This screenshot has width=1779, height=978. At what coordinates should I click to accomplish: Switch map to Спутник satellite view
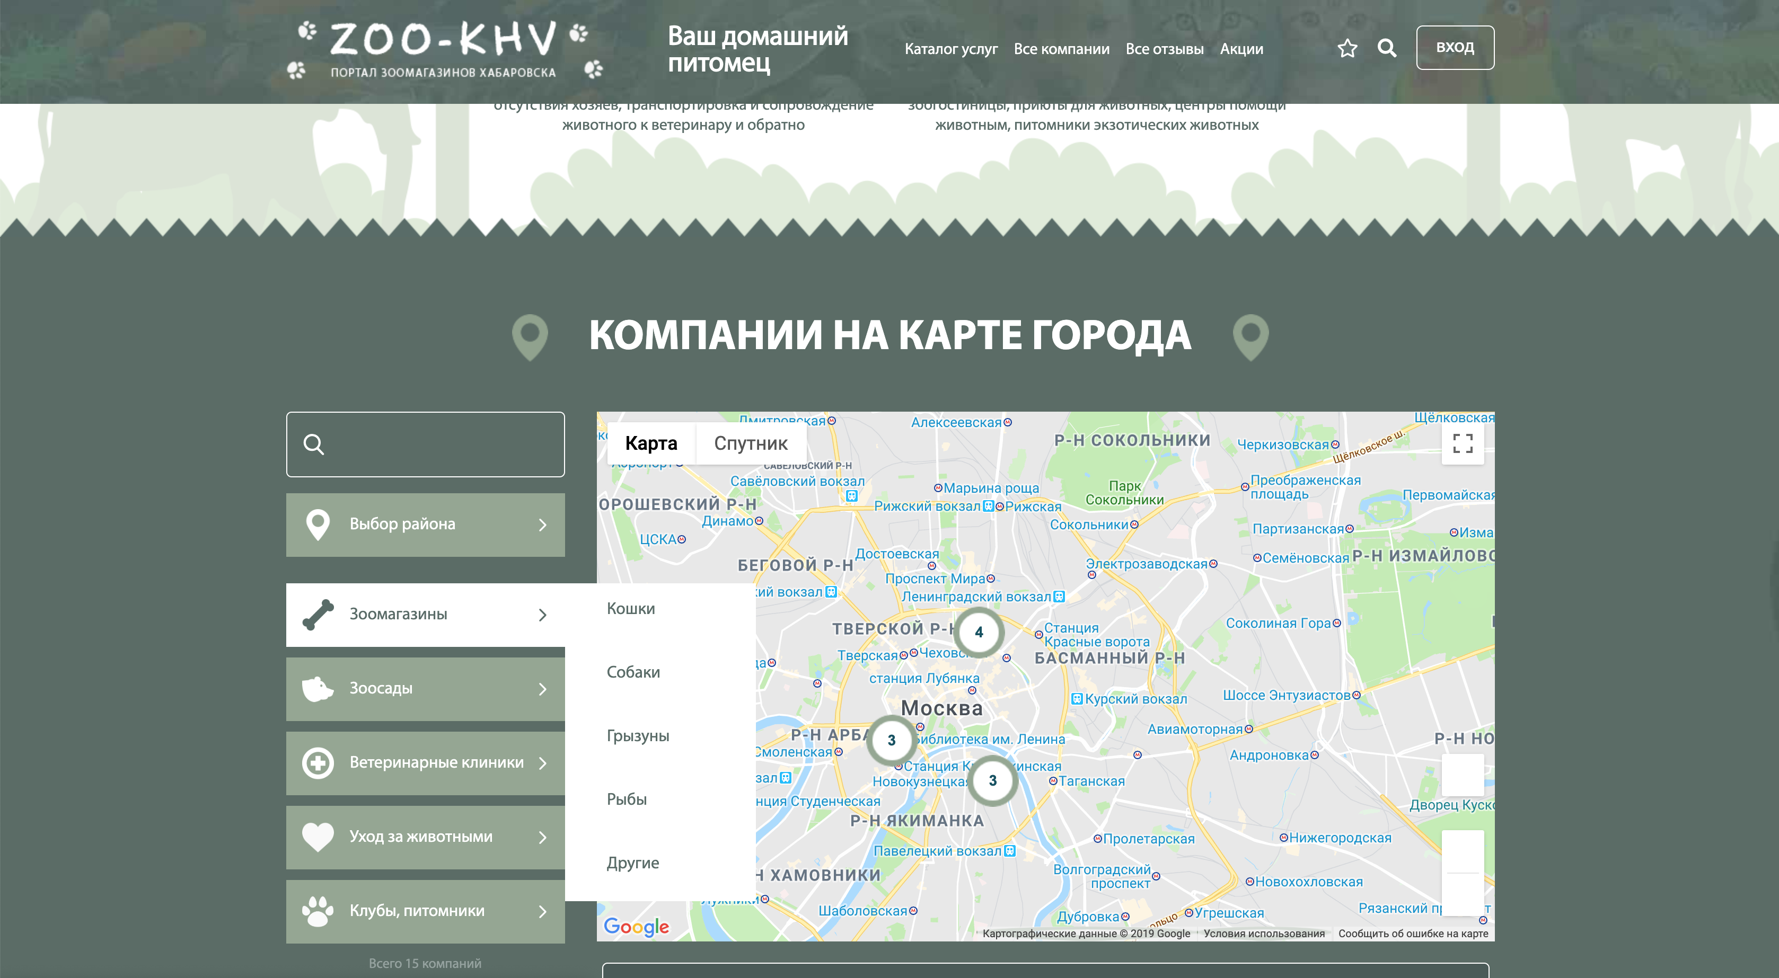point(751,443)
